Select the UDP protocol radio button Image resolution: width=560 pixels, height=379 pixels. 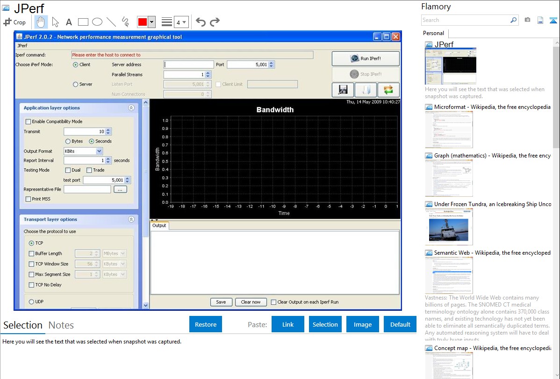click(31, 301)
